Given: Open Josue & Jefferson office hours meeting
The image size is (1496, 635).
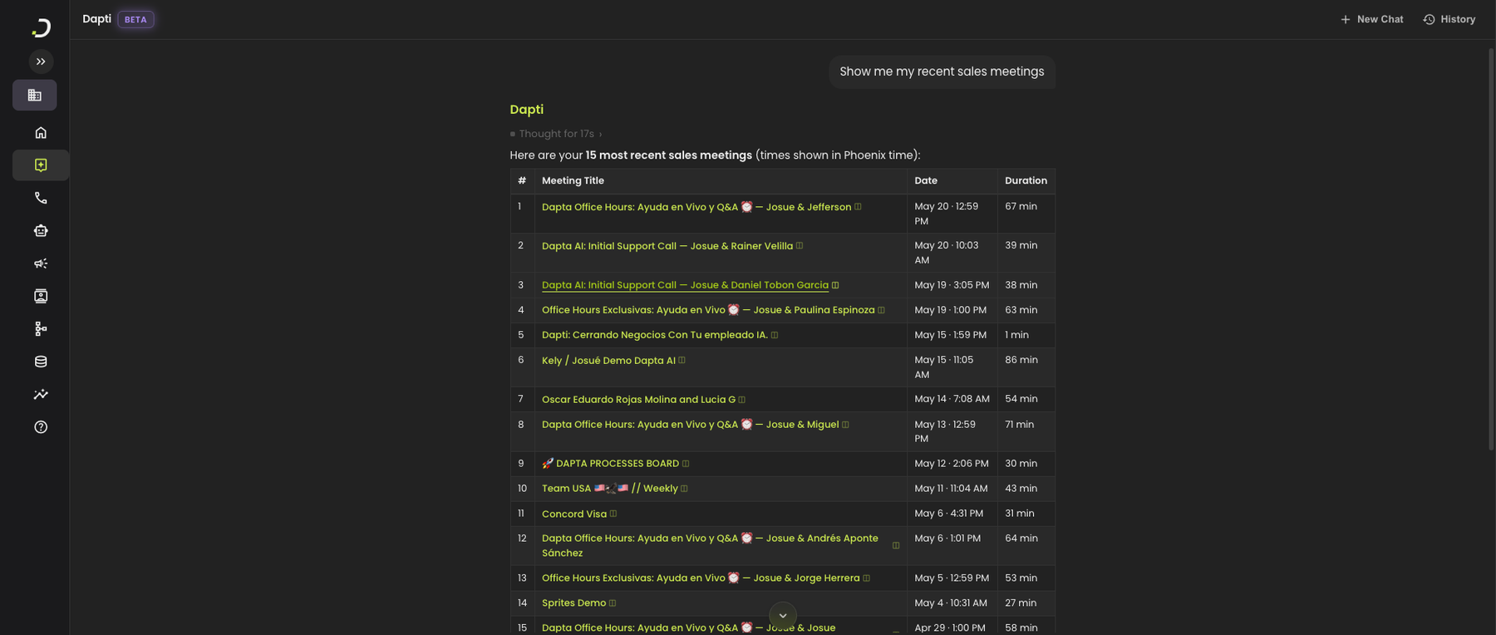Looking at the screenshot, I should click(x=696, y=207).
